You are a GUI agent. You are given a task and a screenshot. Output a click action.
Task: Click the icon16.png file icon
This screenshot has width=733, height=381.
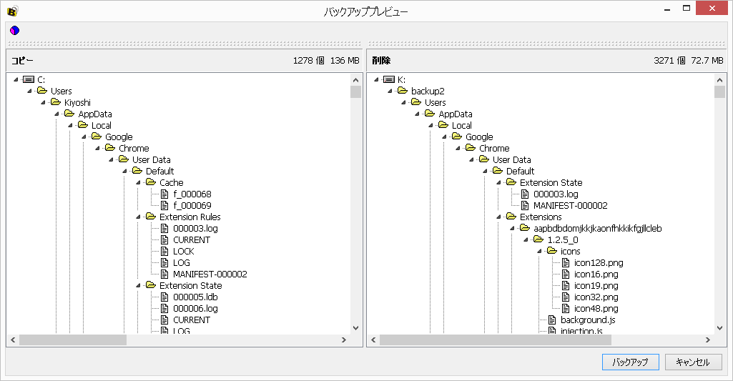click(x=566, y=274)
